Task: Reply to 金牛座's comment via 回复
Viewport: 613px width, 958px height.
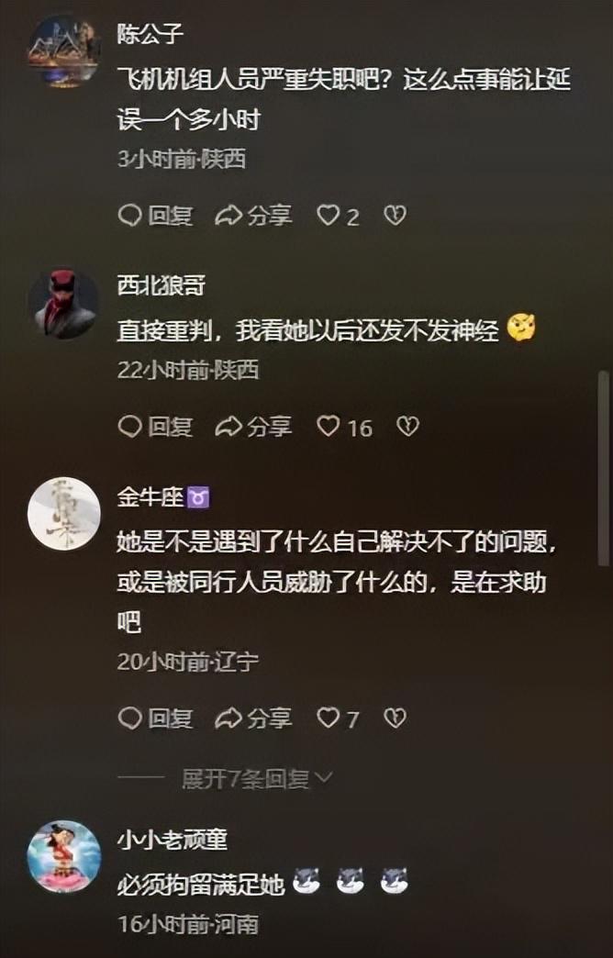Action: coord(155,718)
